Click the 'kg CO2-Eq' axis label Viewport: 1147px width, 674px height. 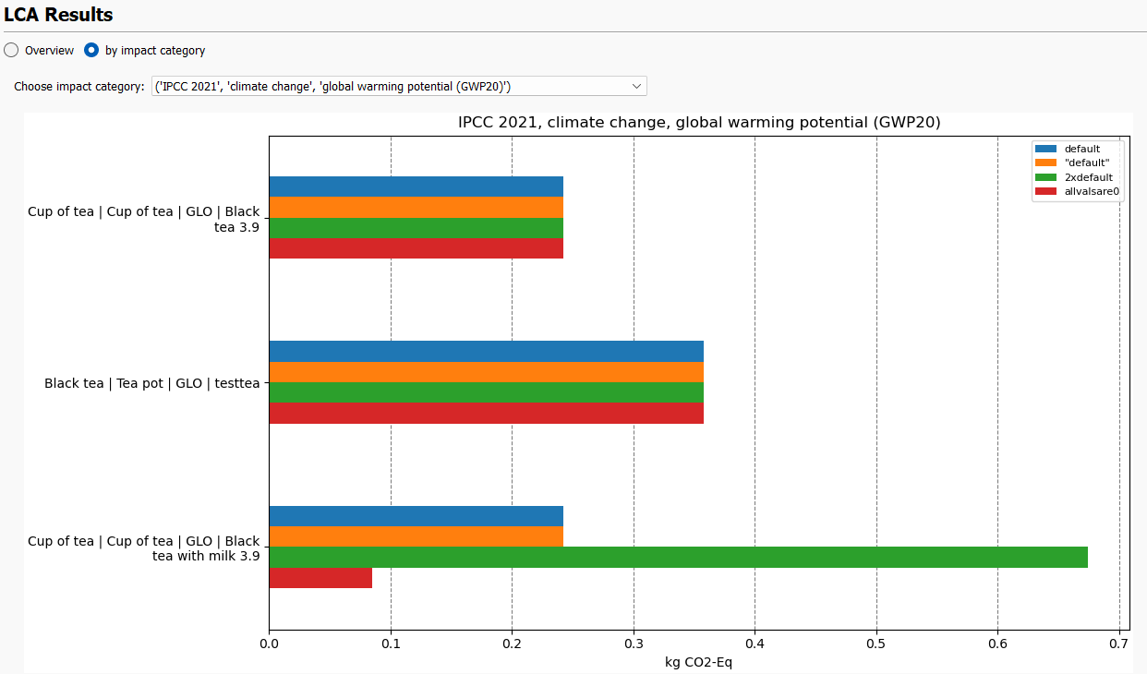(697, 662)
